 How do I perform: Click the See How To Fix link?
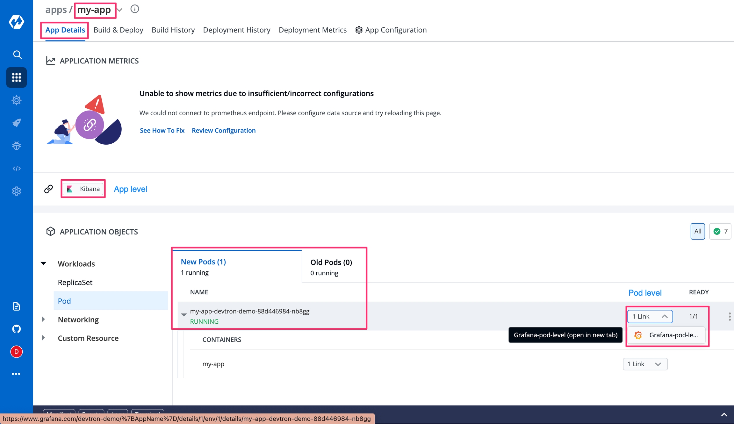[x=162, y=130]
